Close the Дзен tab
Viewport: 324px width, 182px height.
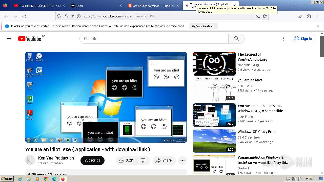[121, 6]
